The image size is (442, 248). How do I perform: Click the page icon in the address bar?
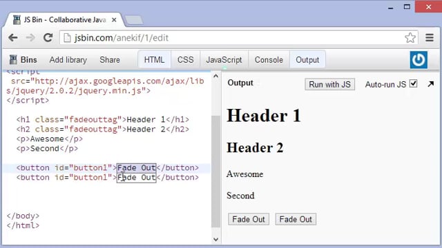tap(67, 38)
